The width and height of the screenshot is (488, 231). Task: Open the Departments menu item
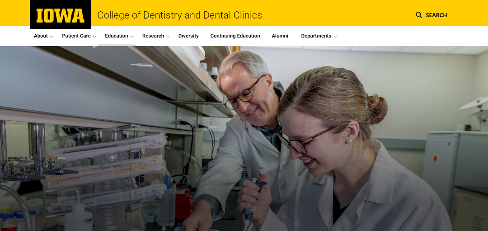(316, 36)
